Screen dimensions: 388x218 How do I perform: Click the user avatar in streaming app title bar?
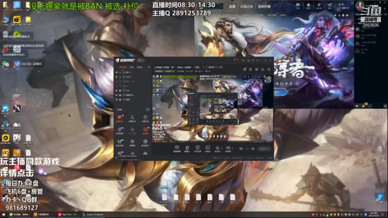[x=236, y=60]
